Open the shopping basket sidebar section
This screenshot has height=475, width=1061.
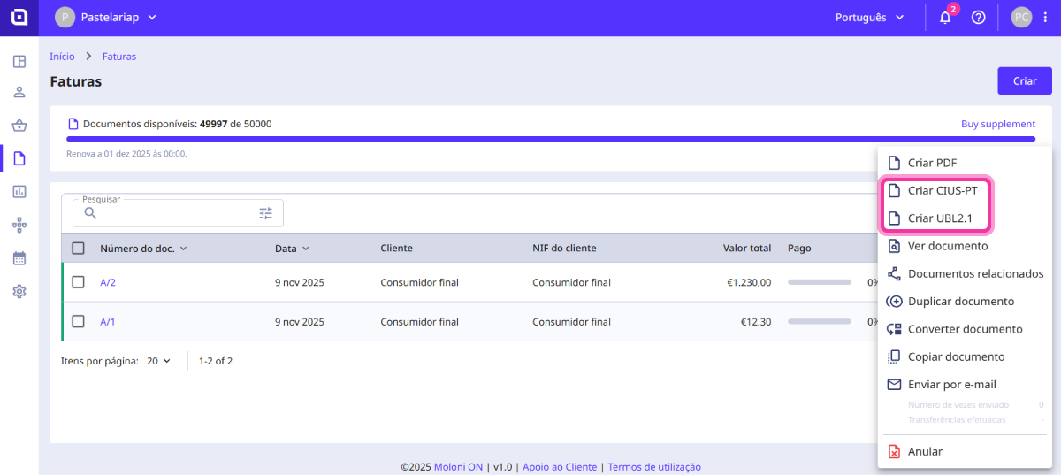point(19,126)
